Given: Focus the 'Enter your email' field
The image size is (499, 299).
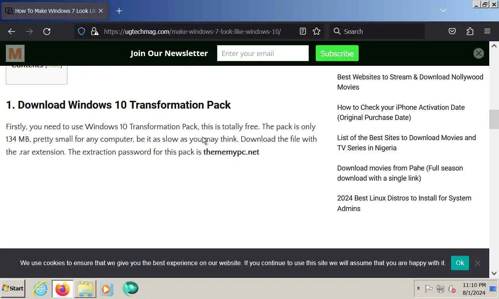Looking at the screenshot, I should 263,53.
